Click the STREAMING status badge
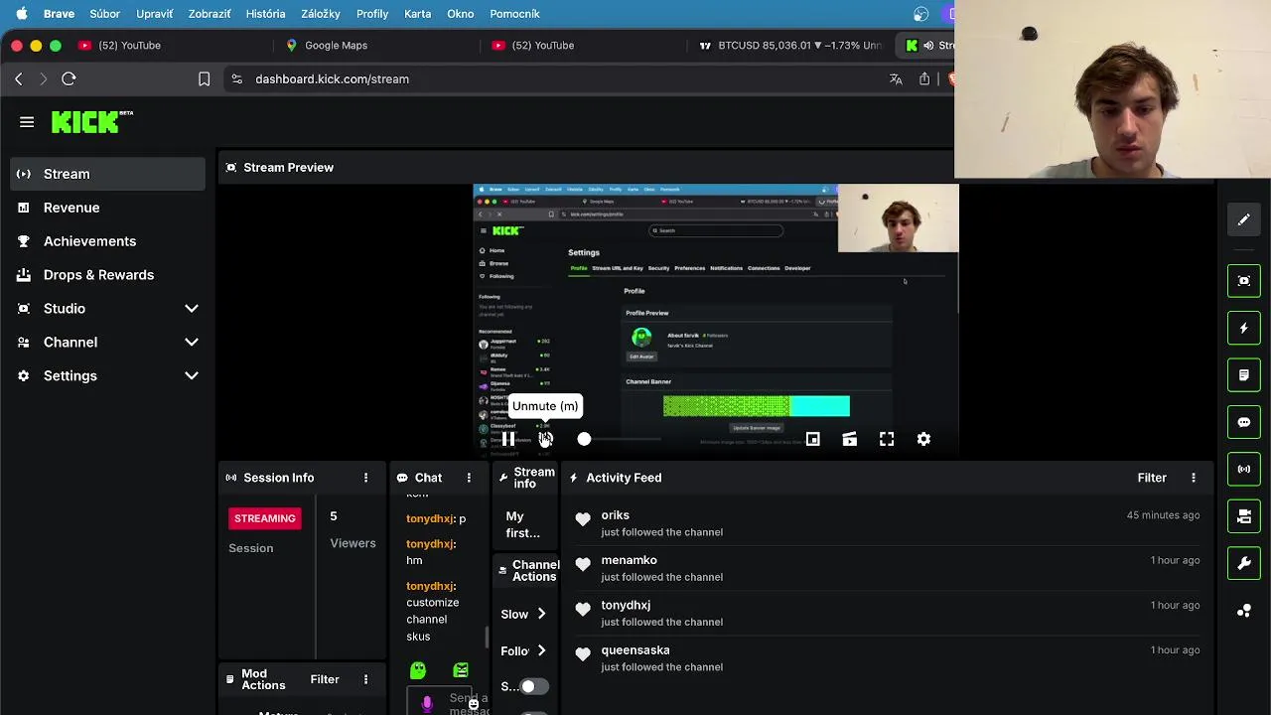Screen dimensions: 1271x715 tap(264, 518)
